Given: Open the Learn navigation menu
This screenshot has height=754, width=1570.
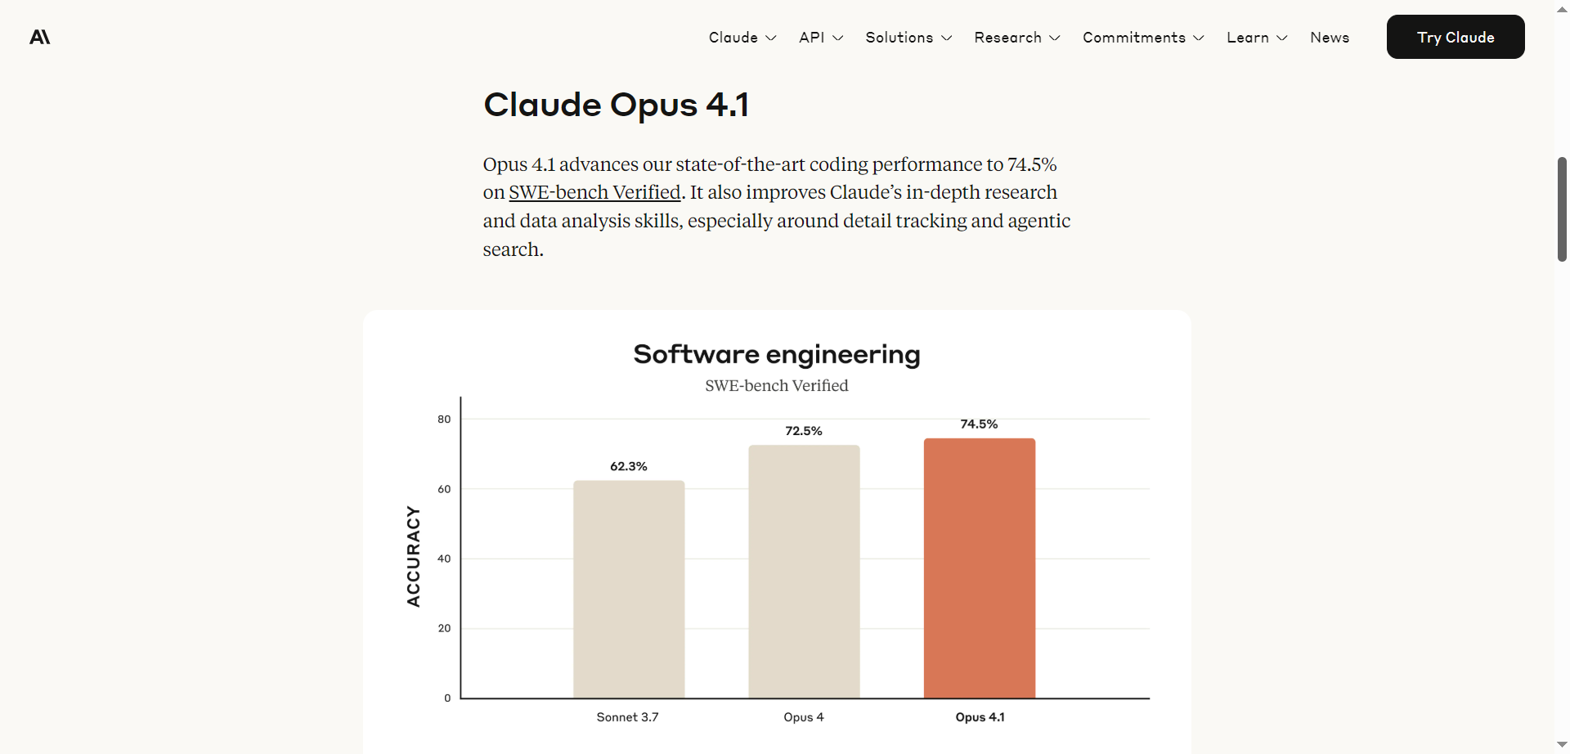Looking at the screenshot, I should [1257, 38].
